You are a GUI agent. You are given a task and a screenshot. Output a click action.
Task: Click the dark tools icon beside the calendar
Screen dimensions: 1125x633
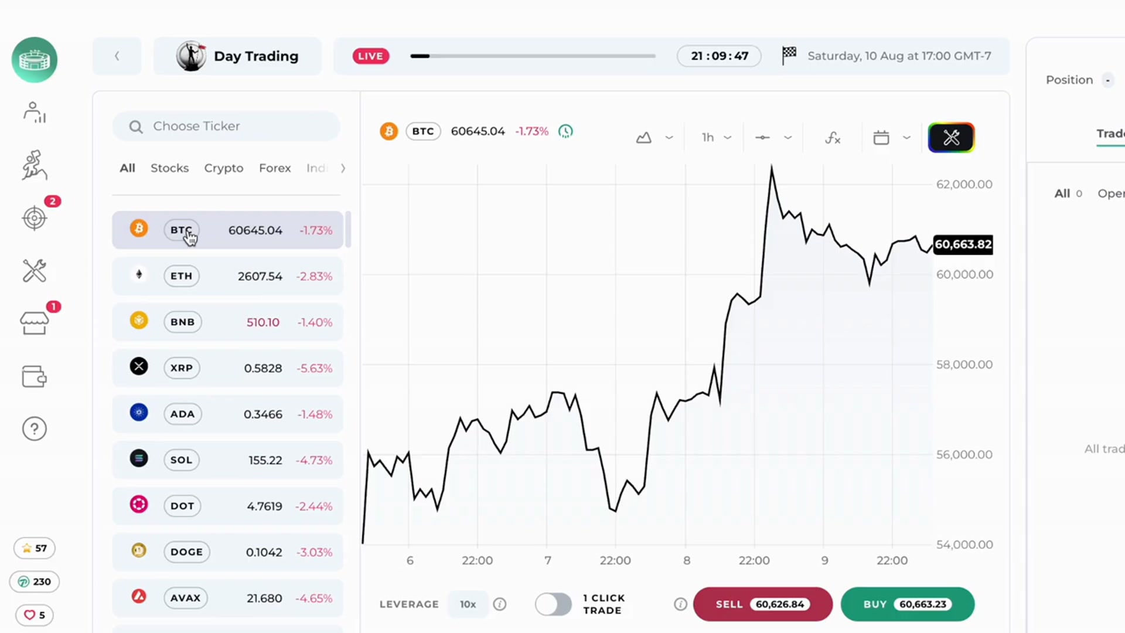click(951, 137)
